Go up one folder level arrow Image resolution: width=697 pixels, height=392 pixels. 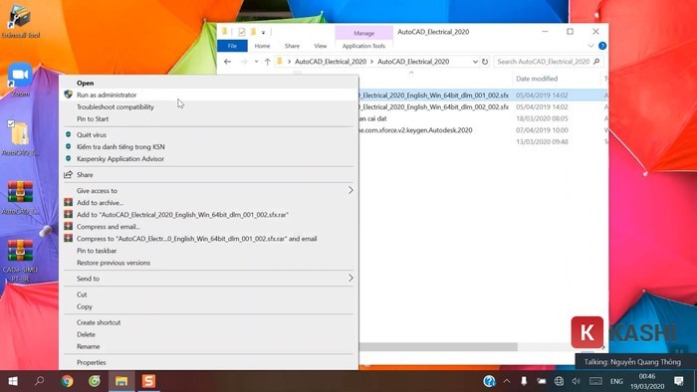point(267,62)
